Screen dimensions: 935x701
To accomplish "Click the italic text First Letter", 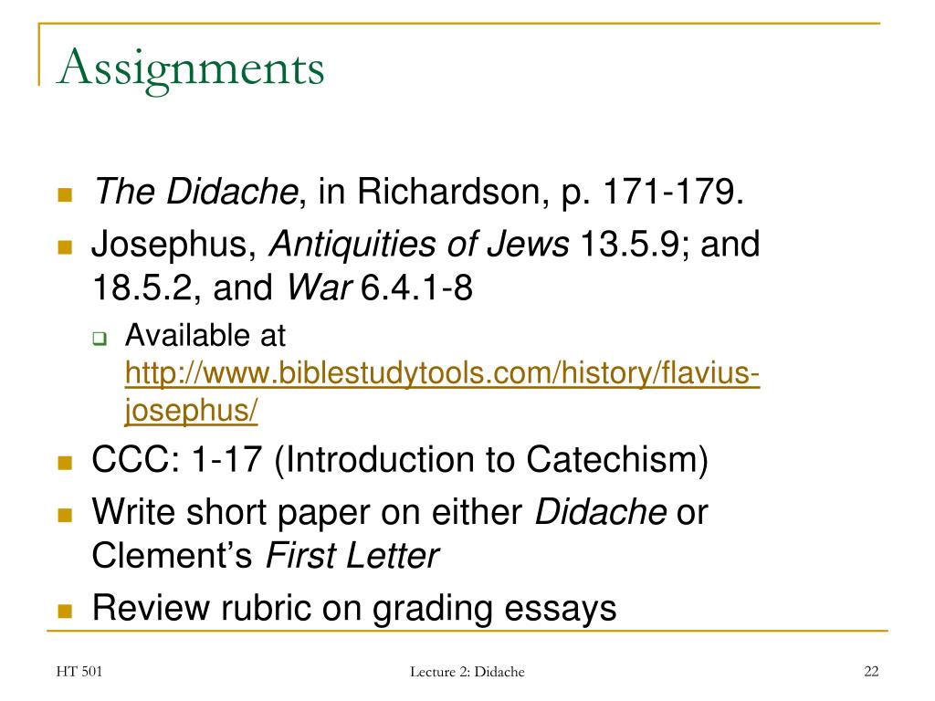I will click(352, 556).
